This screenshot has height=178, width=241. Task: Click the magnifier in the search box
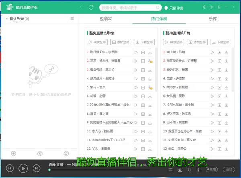[158, 8]
